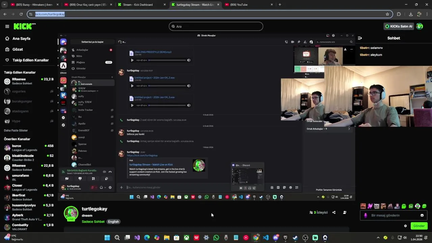Viewport: 432px width, 243px height.
Task: Click the share icon beside viewer count
Action: pos(334,212)
